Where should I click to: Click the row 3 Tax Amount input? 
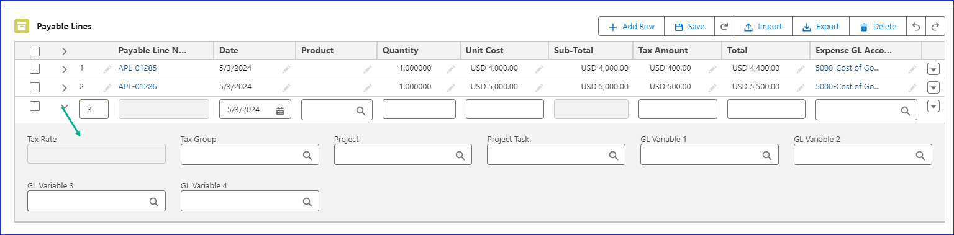pos(678,109)
